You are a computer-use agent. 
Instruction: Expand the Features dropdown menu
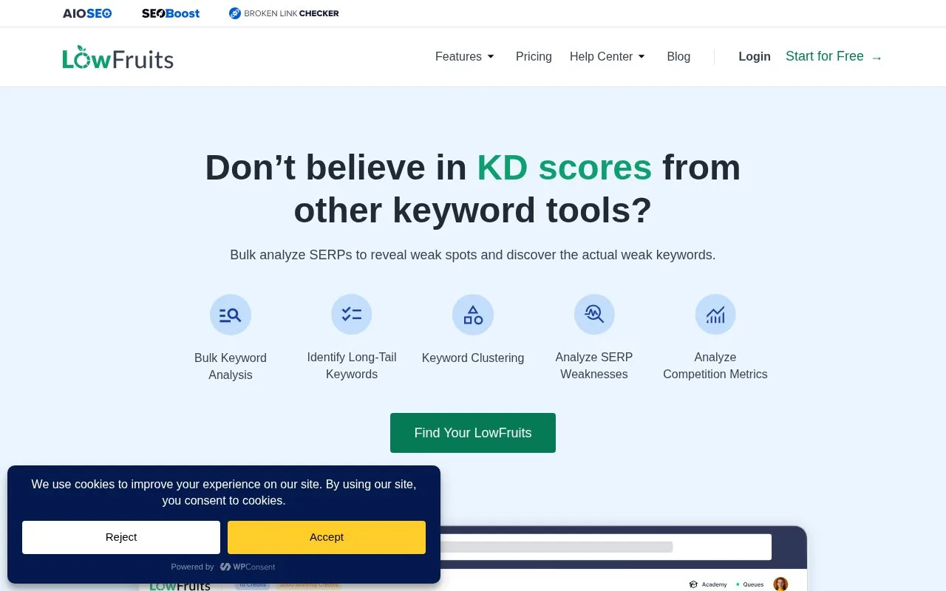pyautogui.click(x=465, y=57)
